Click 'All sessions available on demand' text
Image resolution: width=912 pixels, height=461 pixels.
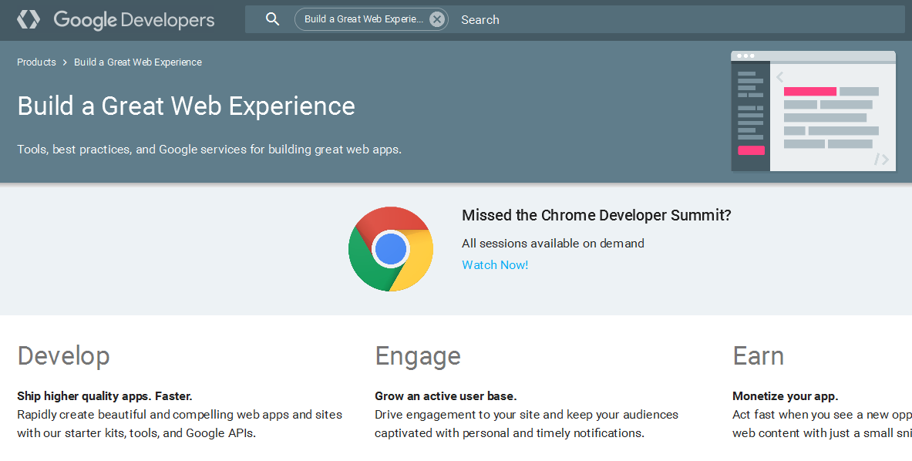pyautogui.click(x=553, y=244)
